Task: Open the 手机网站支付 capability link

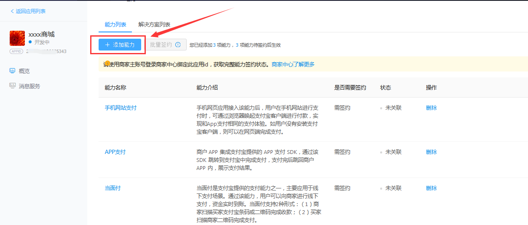Action: tap(121, 108)
